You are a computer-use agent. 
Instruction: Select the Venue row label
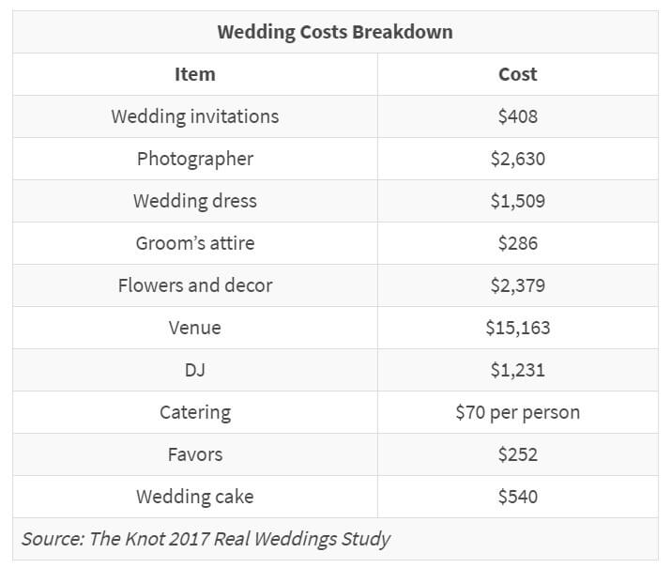[x=195, y=328]
